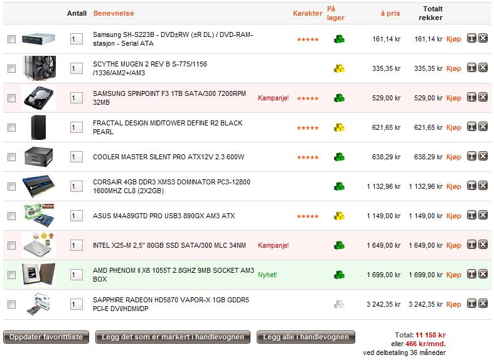494x360 pixels.
Task: Mark the Intel X25-M SSD checkbox
Action: click(12, 245)
